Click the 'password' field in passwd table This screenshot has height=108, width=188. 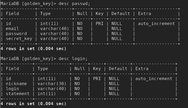[16, 33]
